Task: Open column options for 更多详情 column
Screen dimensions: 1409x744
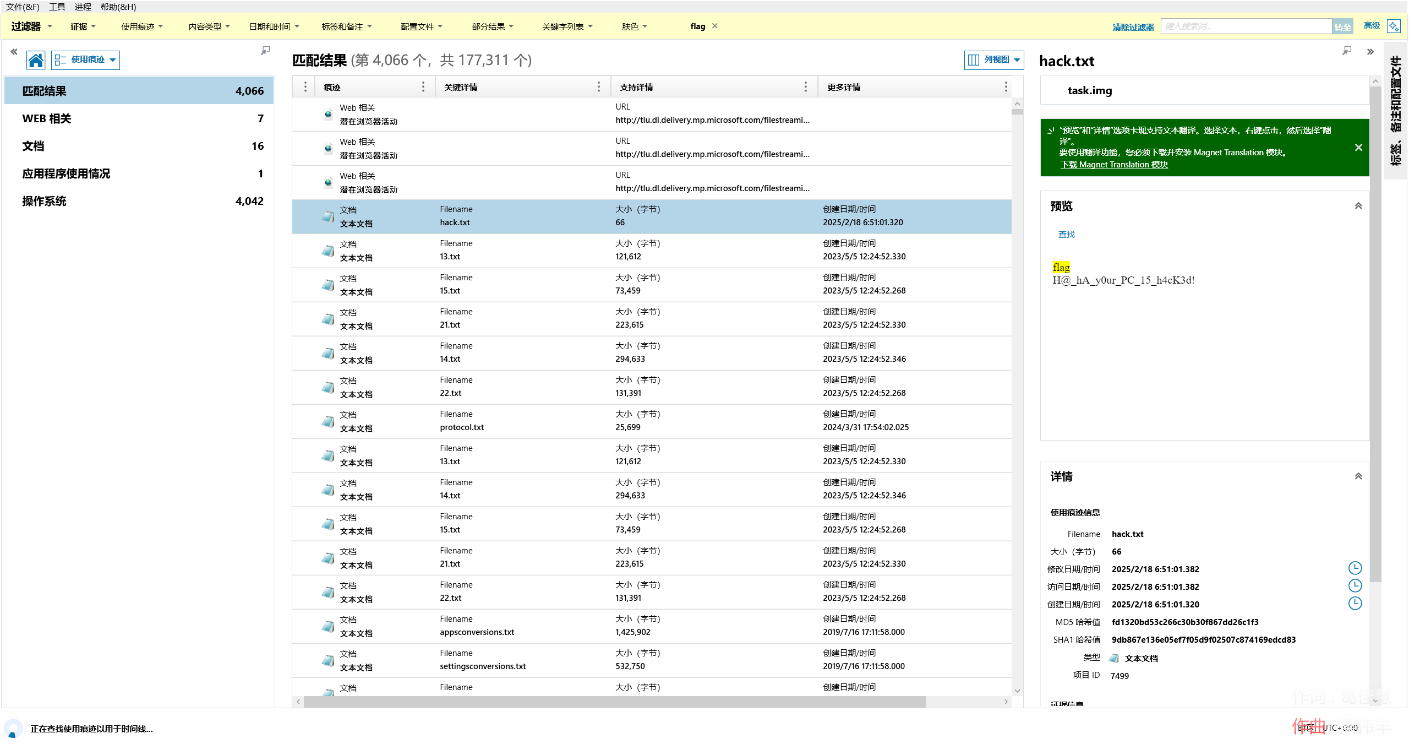Action: click(1006, 86)
